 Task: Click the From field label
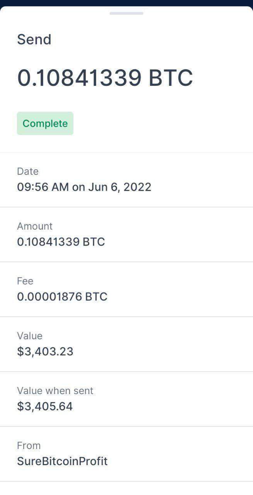coord(29,446)
